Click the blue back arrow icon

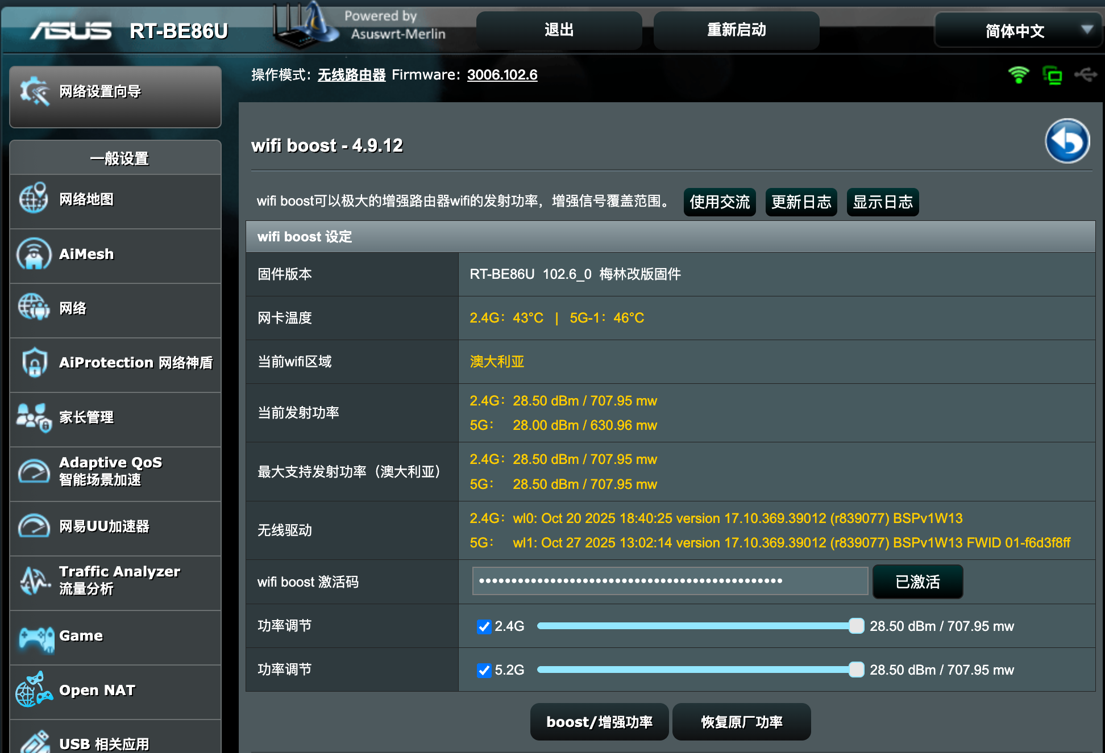click(x=1067, y=141)
